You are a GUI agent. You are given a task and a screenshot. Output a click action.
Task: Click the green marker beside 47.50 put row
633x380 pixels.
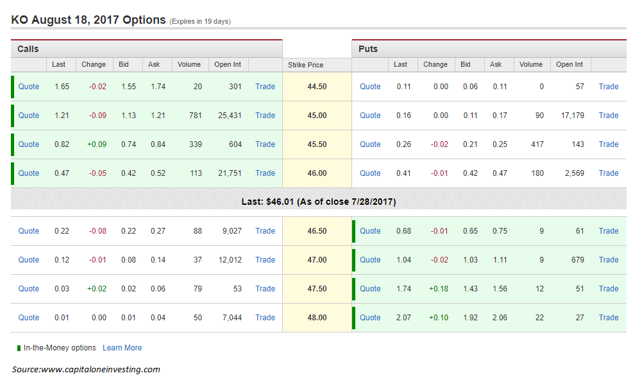click(x=354, y=288)
